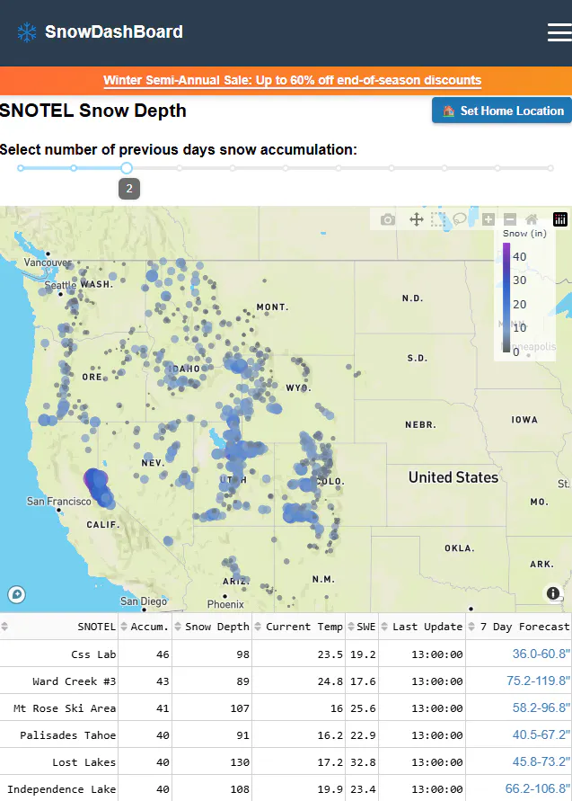
Task: Set days slider to the last stop
Action: (x=550, y=168)
